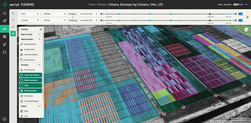Open the paper plane flights icon
The width and height of the screenshot is (251, 123).
pos(5,21)
